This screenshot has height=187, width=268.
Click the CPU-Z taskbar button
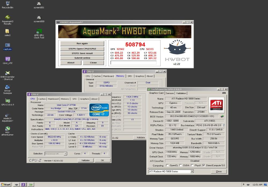pos(23,184)
